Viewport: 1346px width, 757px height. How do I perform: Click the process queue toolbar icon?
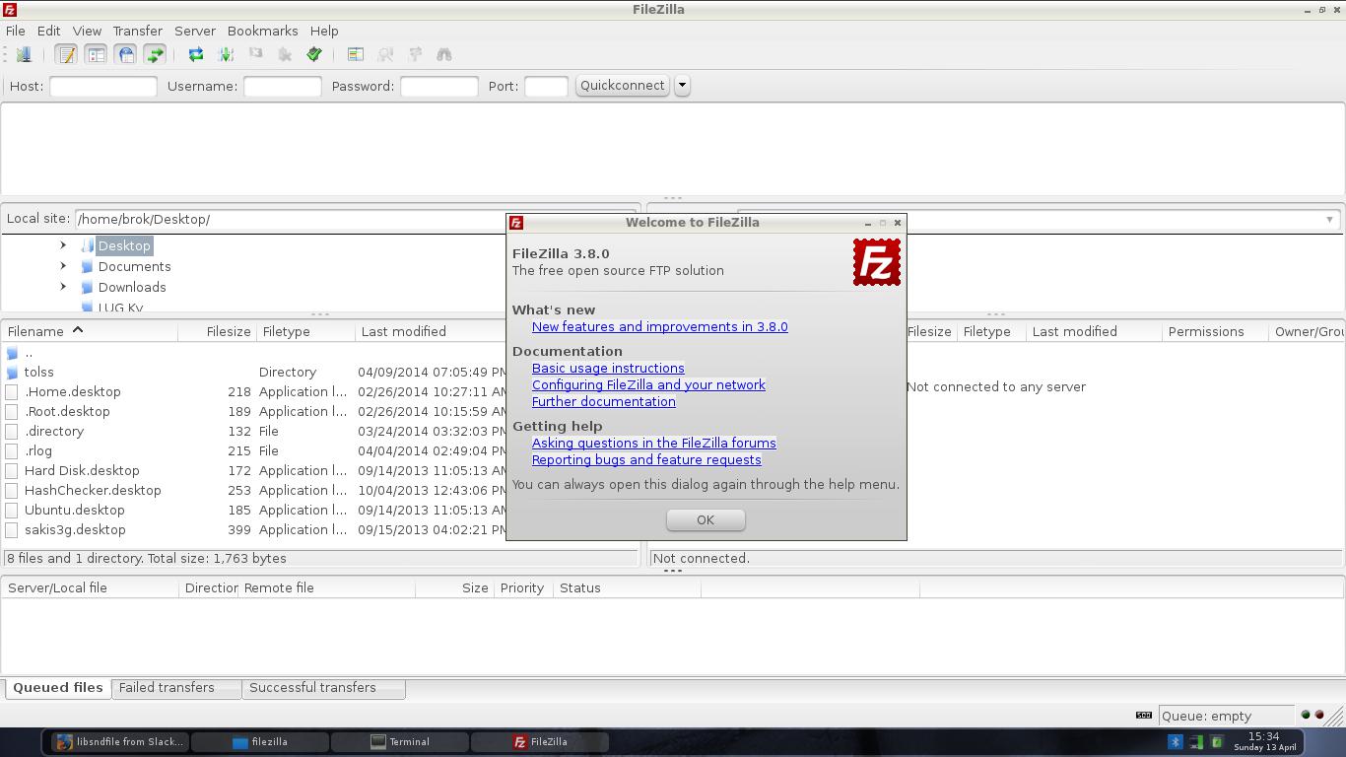click(x=226, y=54)
